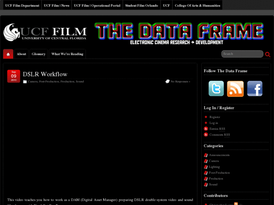Open the Sound category in sidebar
Screen dimensions: 274x205
pyautogui.click(x=213, y=185)
